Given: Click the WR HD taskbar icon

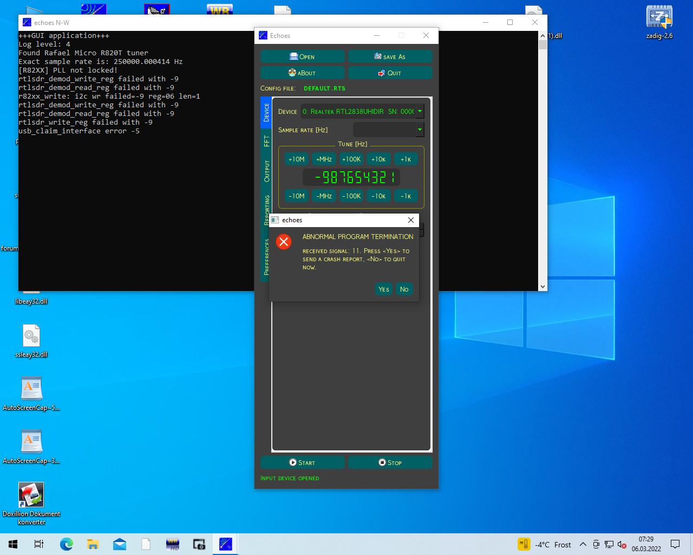Looking at the screenshot, I should coord(173,544).
